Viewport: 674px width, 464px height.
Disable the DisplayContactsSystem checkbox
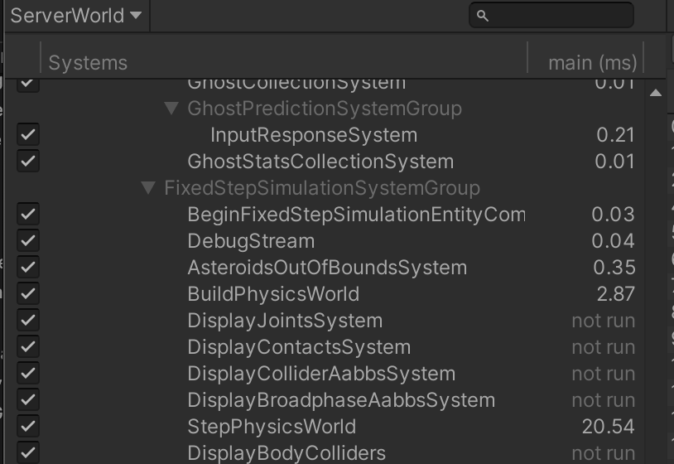pyautogui.click(x=28, y=347)
